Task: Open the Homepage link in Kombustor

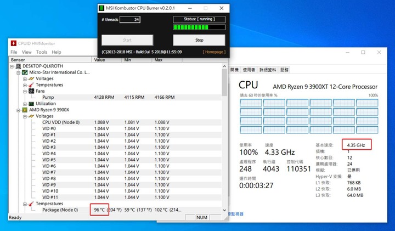Action: click(214, 52)
